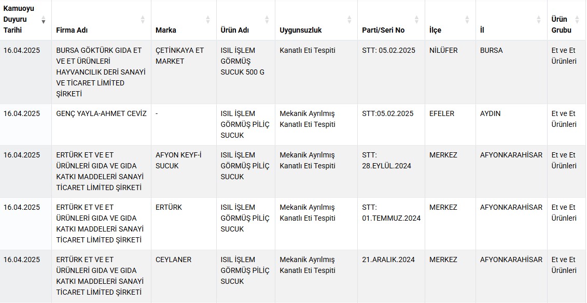Click the Uygunsuzluk header label
This screenshot has height=303, width=587.
pos(301,30)
